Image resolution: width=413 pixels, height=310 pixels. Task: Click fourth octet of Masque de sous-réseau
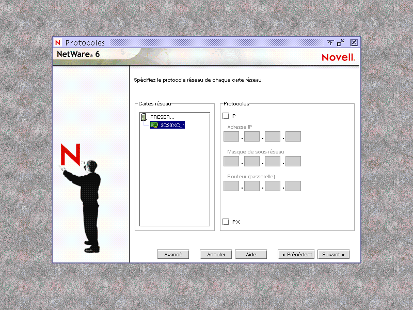[x=293, y=161]
